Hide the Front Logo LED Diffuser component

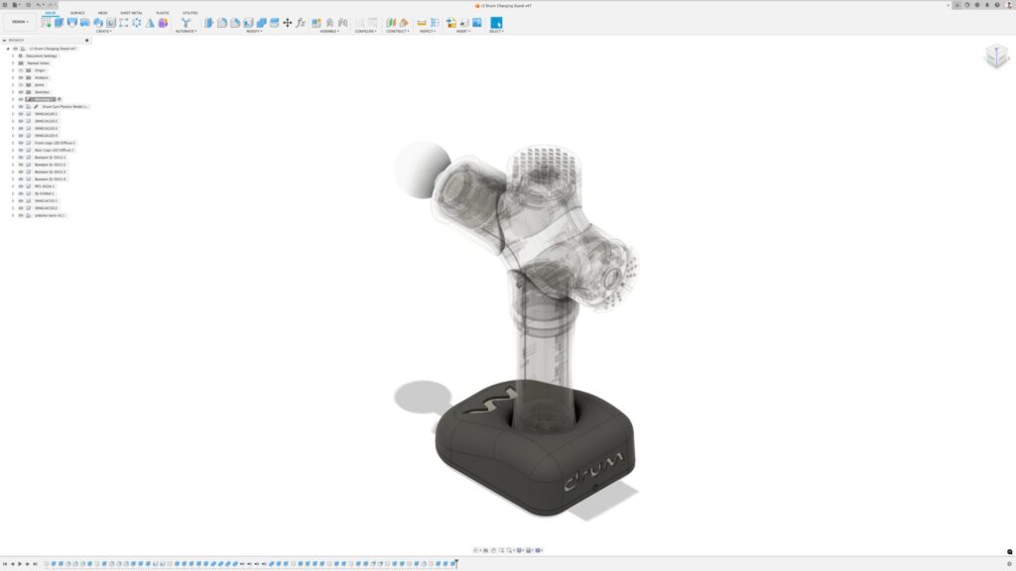coord(21,143)
